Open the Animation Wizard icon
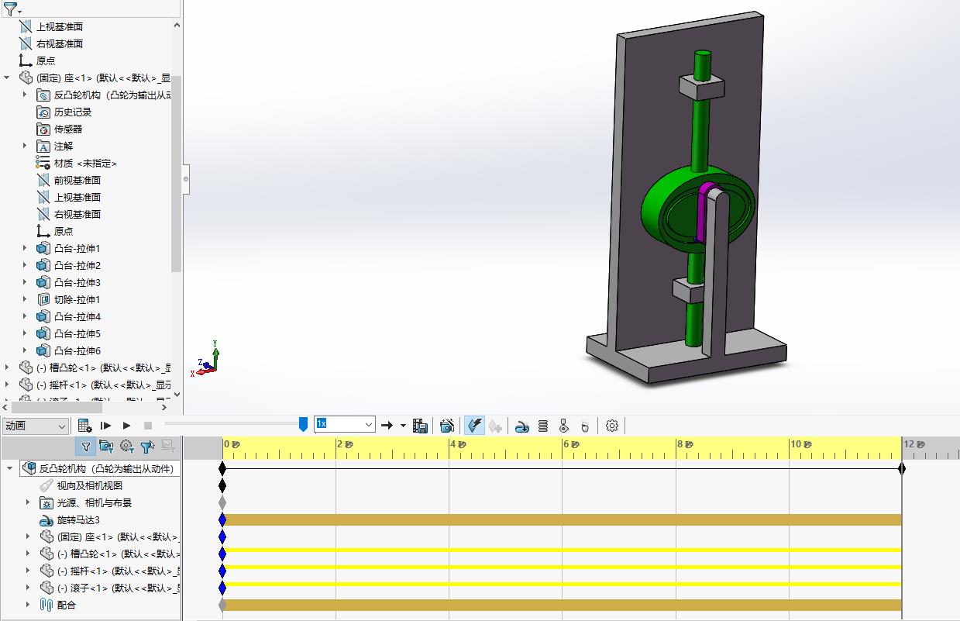This screenshot has height=621, width=960. coord(447,425)
